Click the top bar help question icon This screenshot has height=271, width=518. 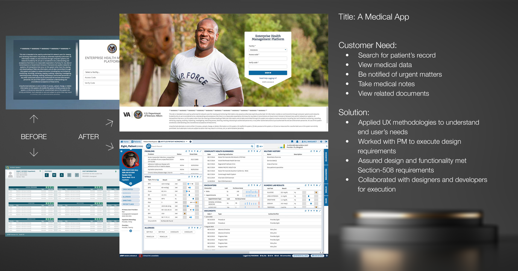321,142
